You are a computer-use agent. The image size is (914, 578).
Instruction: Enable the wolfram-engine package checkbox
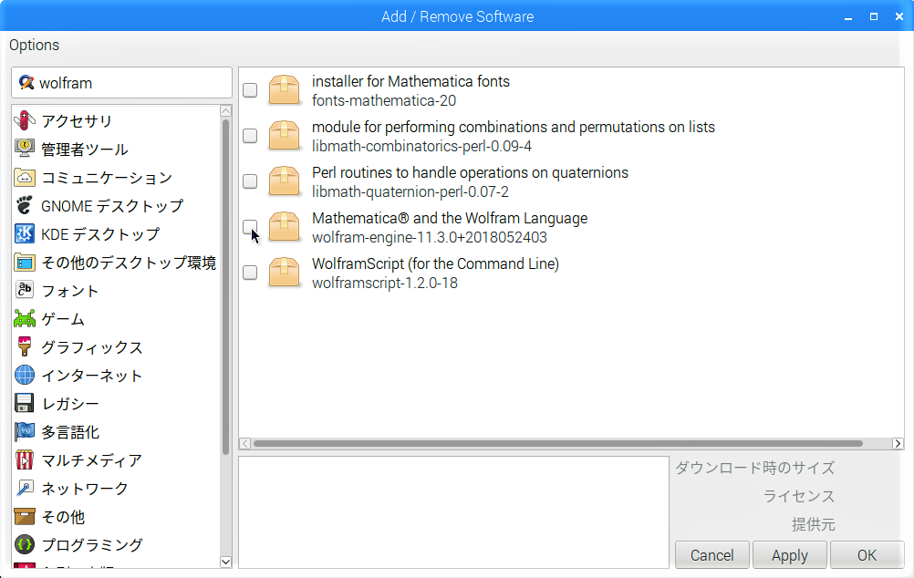[x=250, y=227]
